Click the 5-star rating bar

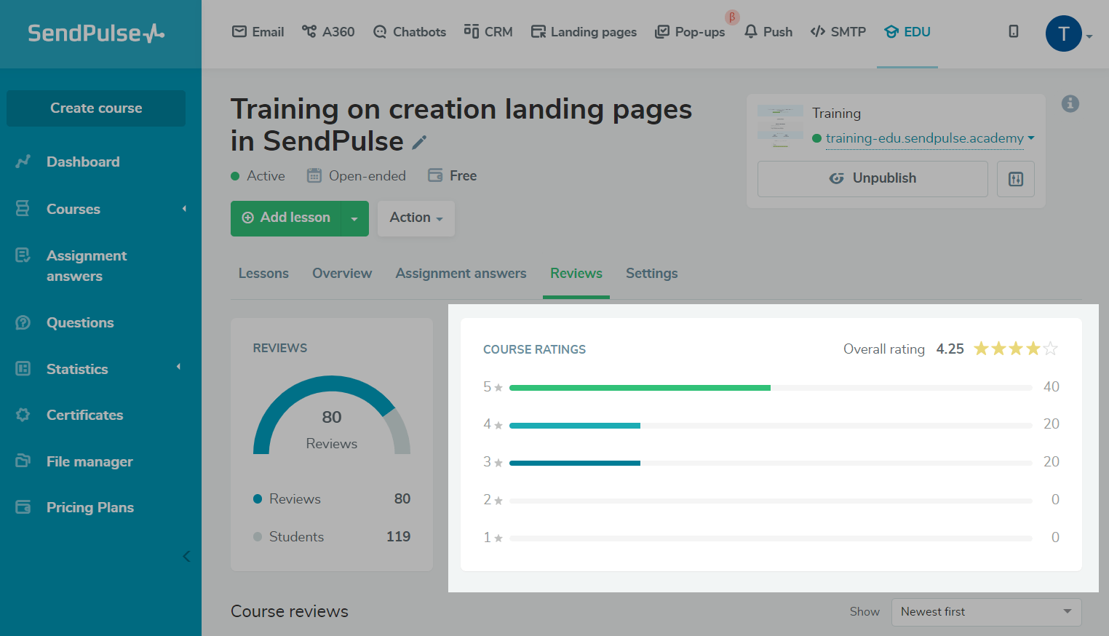tap(771, 388)
